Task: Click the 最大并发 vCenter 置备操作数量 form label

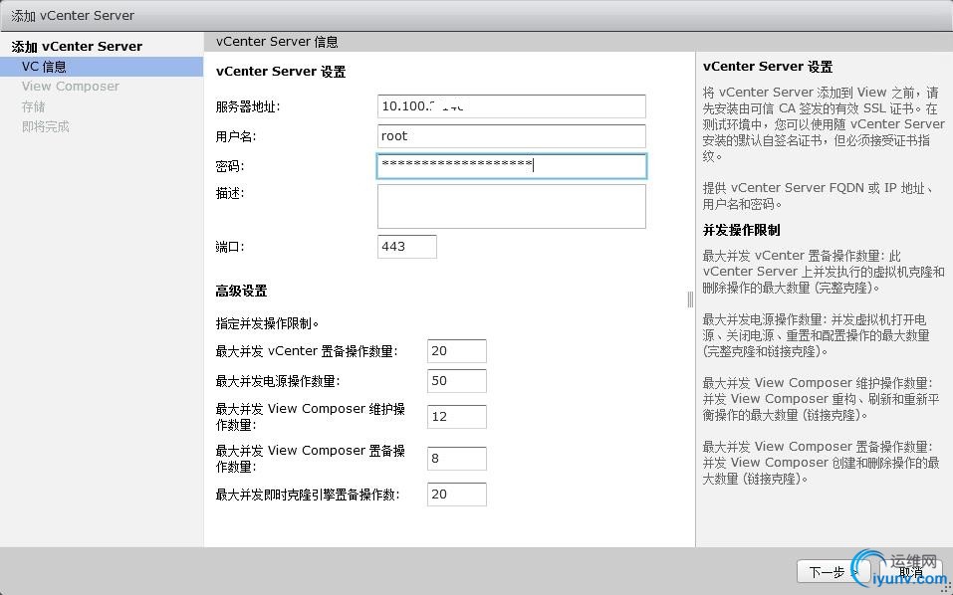Action: pyautogui.click(x=307, y=351)
